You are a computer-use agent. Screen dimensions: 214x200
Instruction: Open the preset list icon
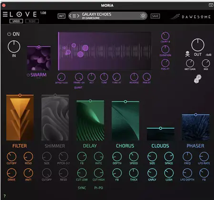[x=74, y=16]
